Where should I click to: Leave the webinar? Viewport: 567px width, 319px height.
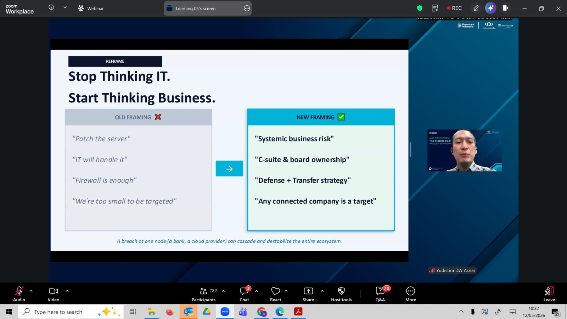(x=549, y=294)
